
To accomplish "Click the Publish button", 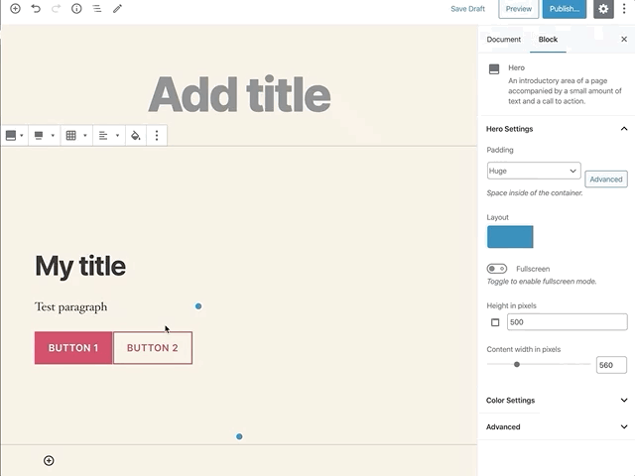I will (x=565, y=9).
